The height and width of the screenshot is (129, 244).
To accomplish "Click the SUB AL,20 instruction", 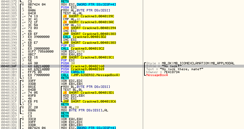I will [70, 107].
